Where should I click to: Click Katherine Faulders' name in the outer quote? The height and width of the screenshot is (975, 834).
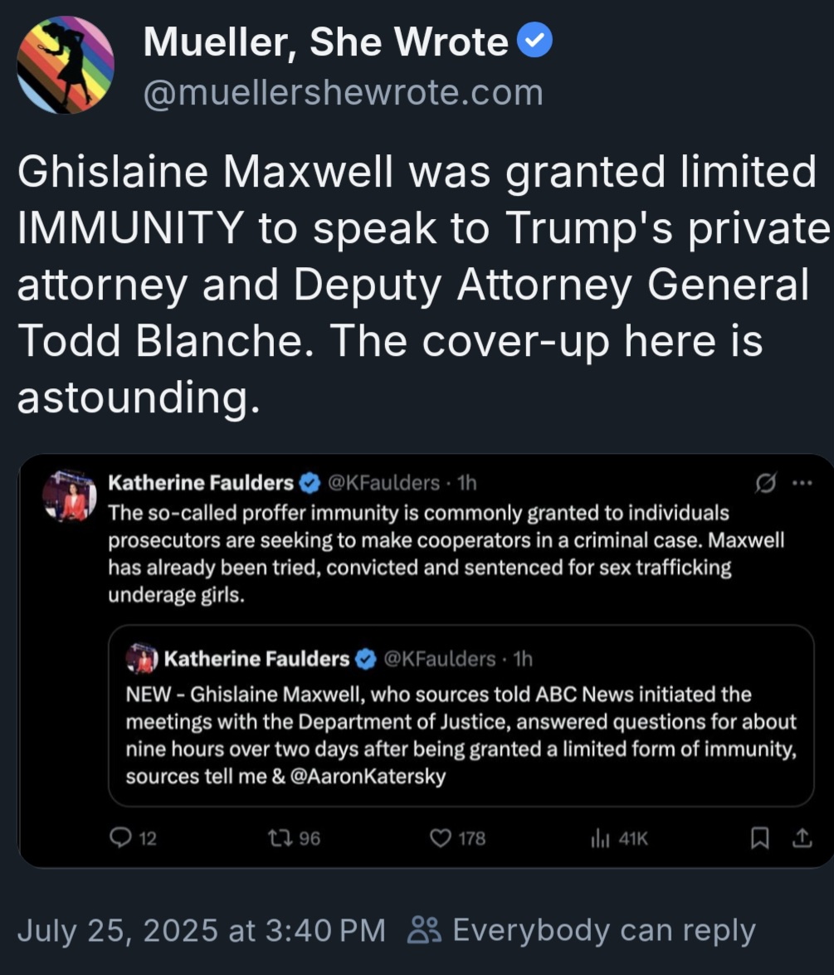point(201,482)
